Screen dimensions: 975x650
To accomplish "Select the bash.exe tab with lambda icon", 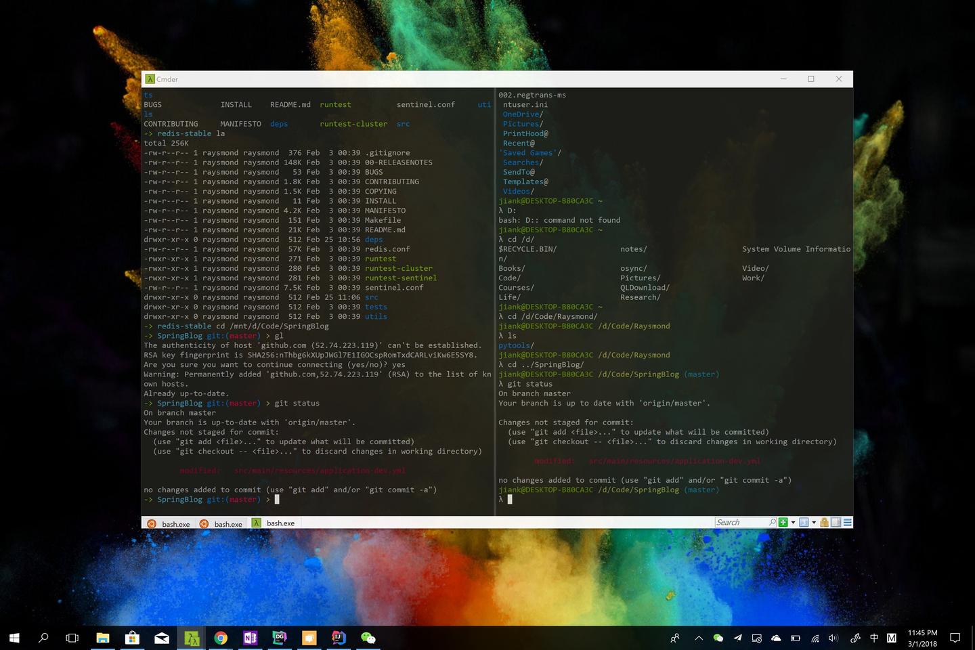I will click(274, 523).
